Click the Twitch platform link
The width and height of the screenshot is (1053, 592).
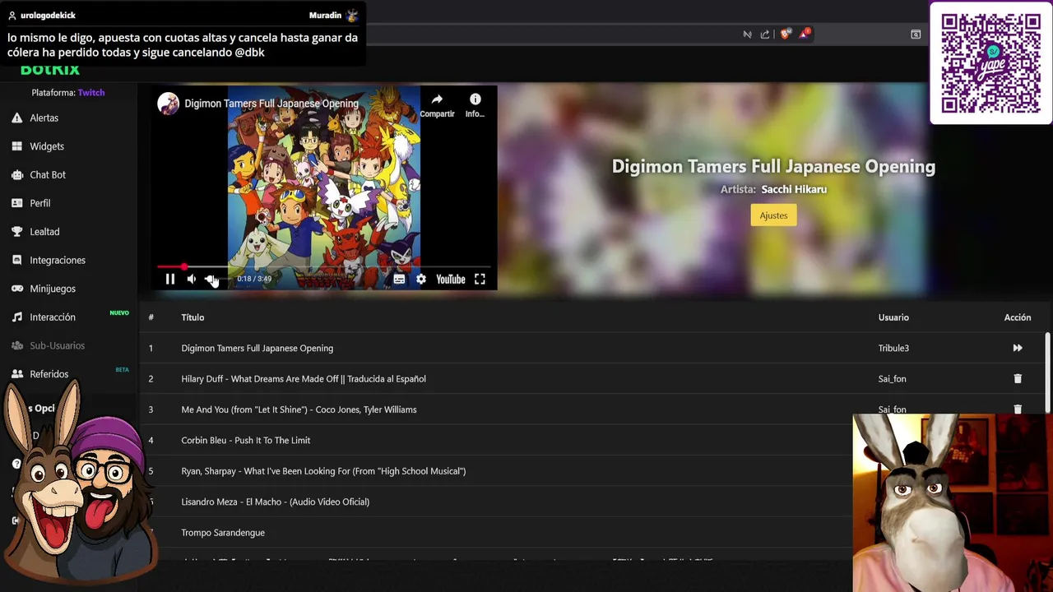pyautogui.click(x=91, y=93)
